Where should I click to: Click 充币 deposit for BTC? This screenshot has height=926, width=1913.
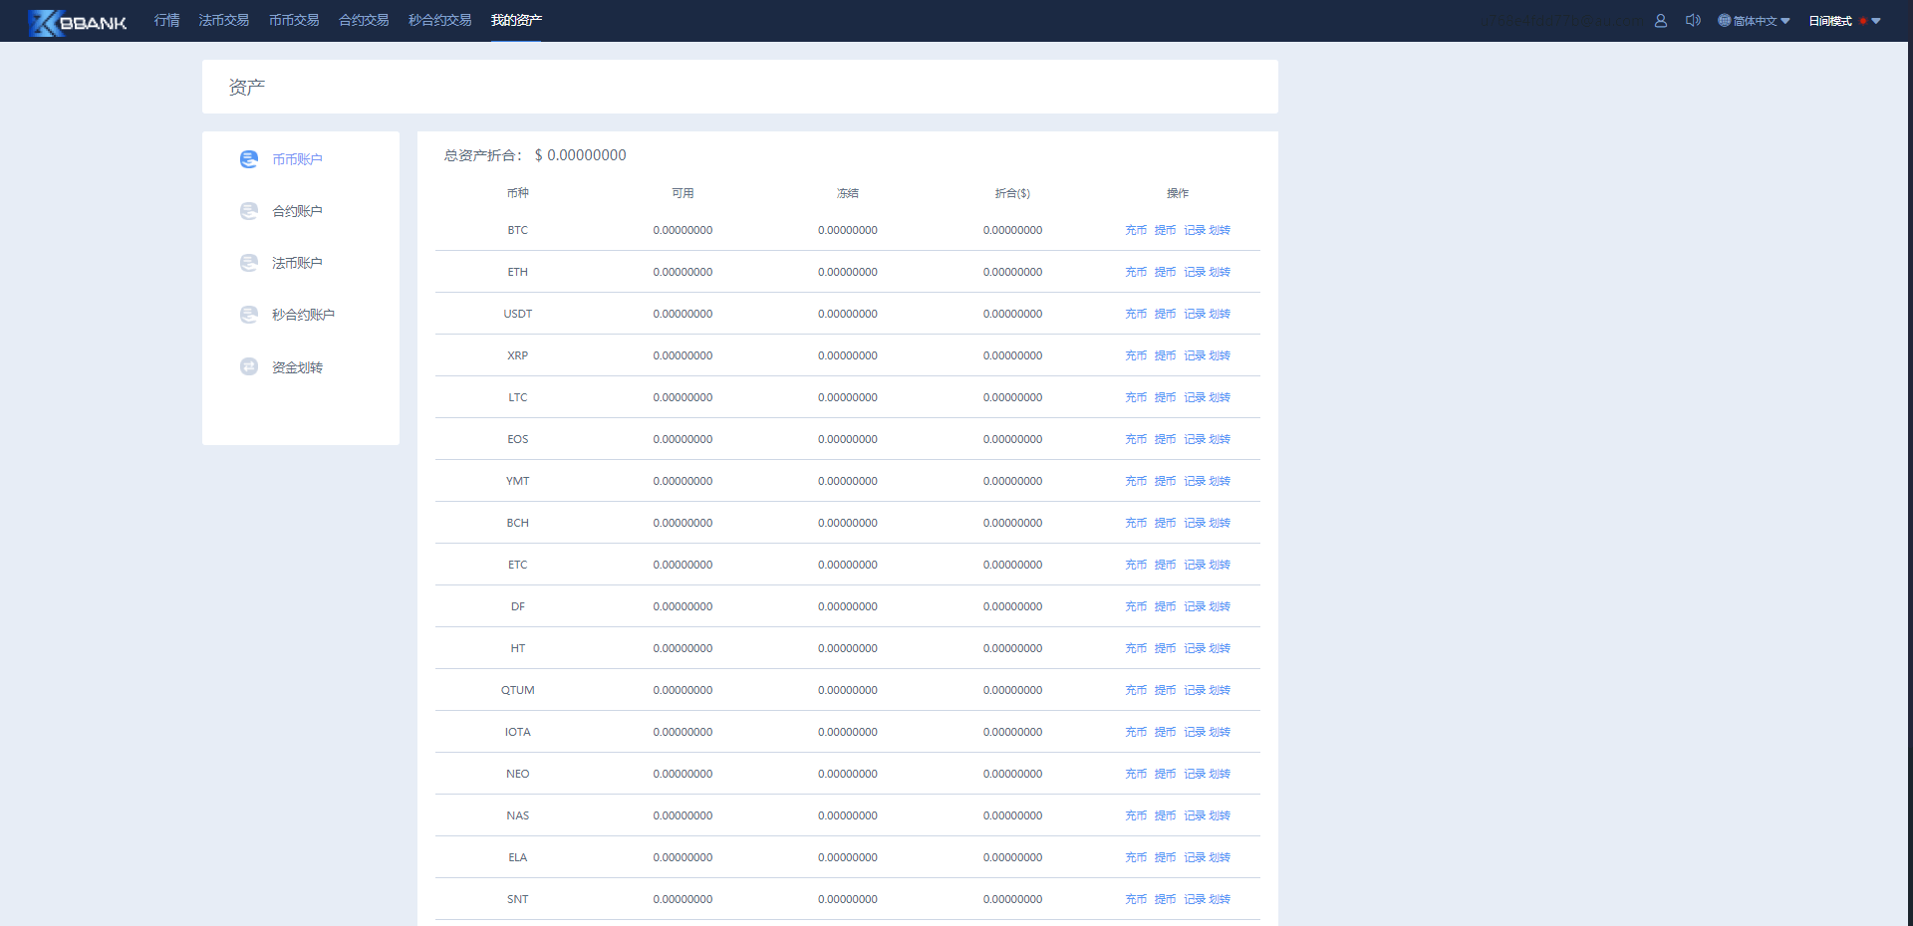point(1136,230)
